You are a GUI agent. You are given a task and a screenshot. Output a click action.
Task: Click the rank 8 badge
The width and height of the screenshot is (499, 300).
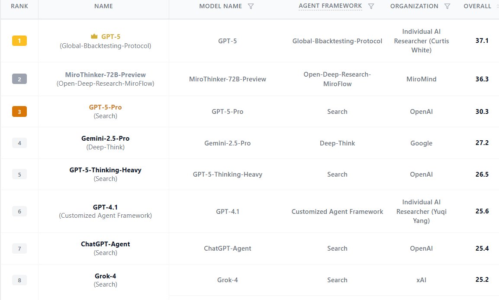(x=19, y=280)
